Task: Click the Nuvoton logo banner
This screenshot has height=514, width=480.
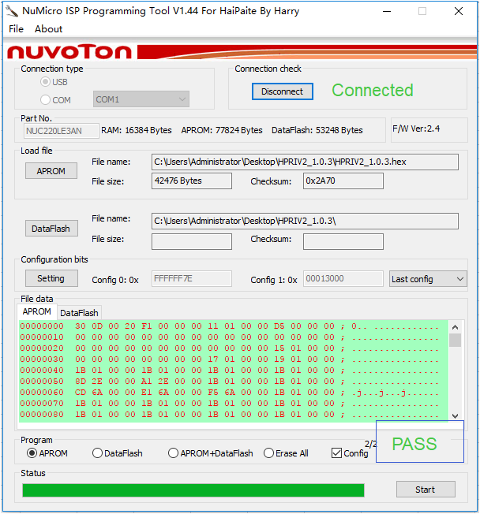Action: tap(240, 52)
